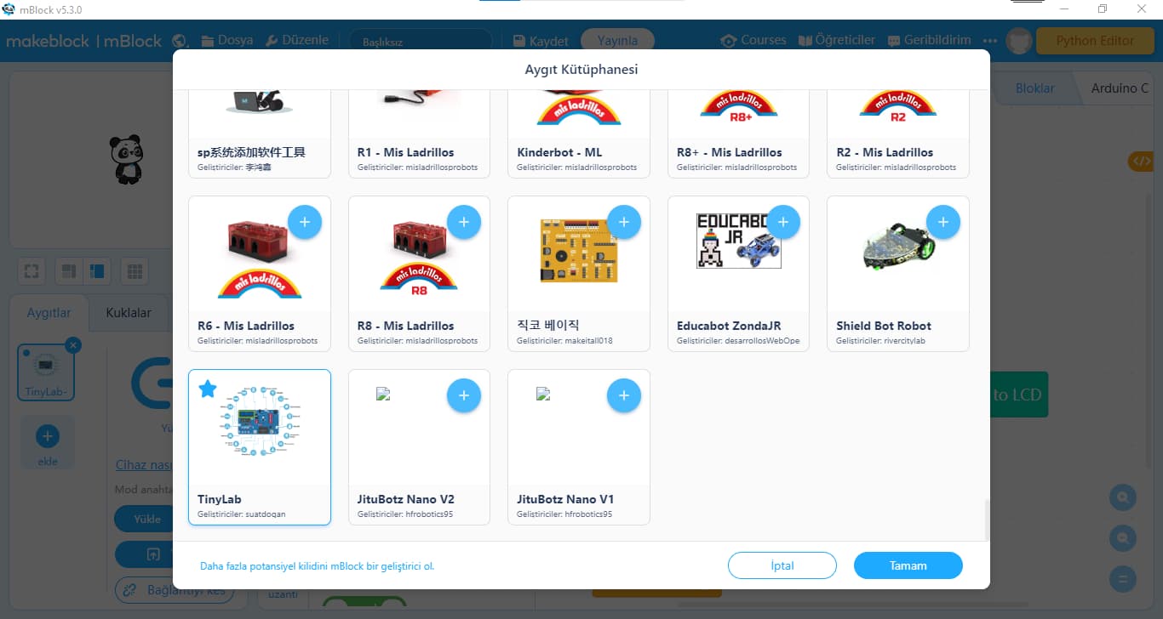Viewport: 1163px width, 619px height.
Task: Click the Kaydet save button
Action: 541,41
